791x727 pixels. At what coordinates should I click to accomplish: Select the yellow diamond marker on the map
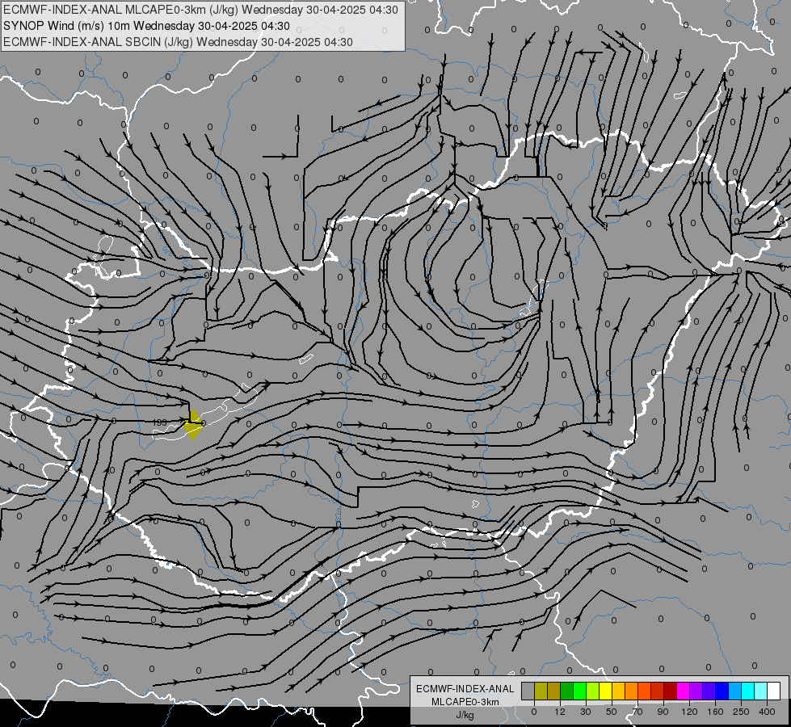pos(193,425)
